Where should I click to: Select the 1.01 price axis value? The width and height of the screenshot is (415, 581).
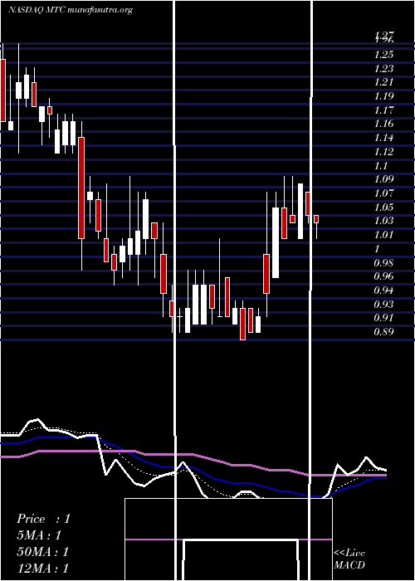pos(383,235)
